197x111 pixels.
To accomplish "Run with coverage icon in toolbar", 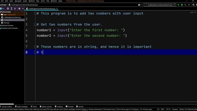I will pyautogui.click(x=185, y=5).
